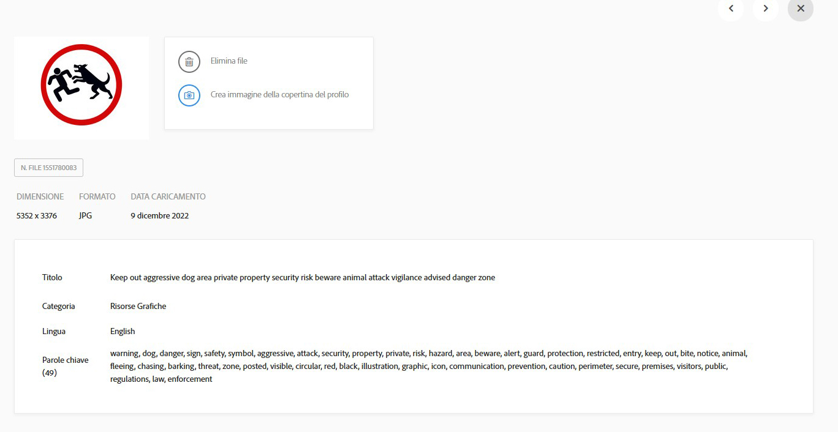838x432 pixels.
Task: Click the 'Parole chiave (49)' label
Action: click(x=65, y=366)
